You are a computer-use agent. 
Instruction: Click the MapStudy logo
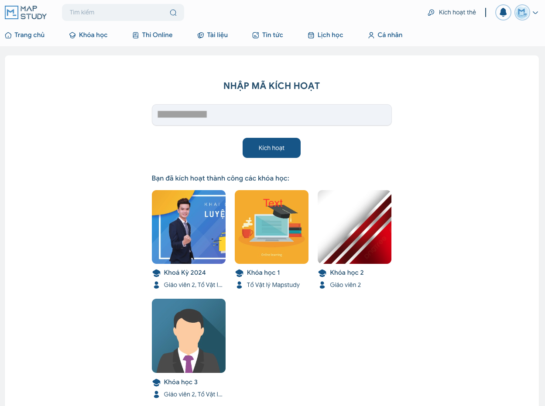(26, 13)
